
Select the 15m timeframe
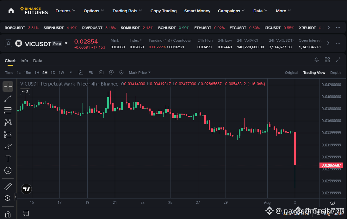coord(28,72)
